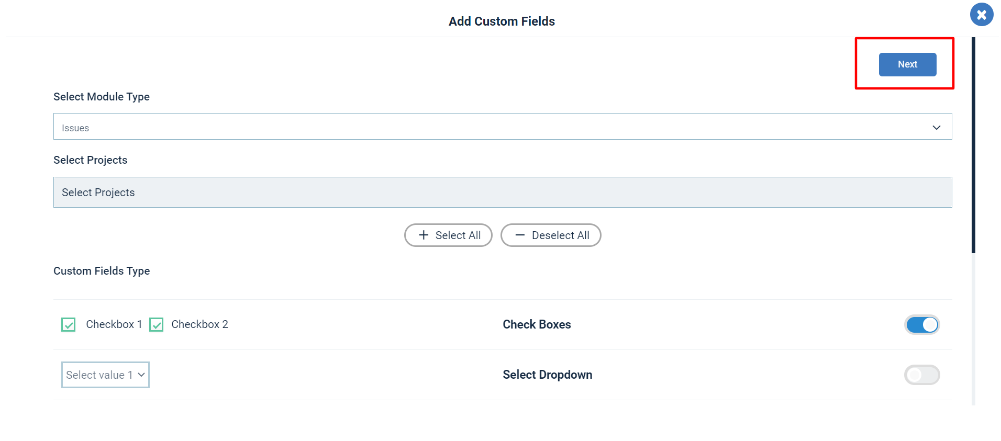
Task: Uncheck Checkbox 2
Action: [157, 325]
